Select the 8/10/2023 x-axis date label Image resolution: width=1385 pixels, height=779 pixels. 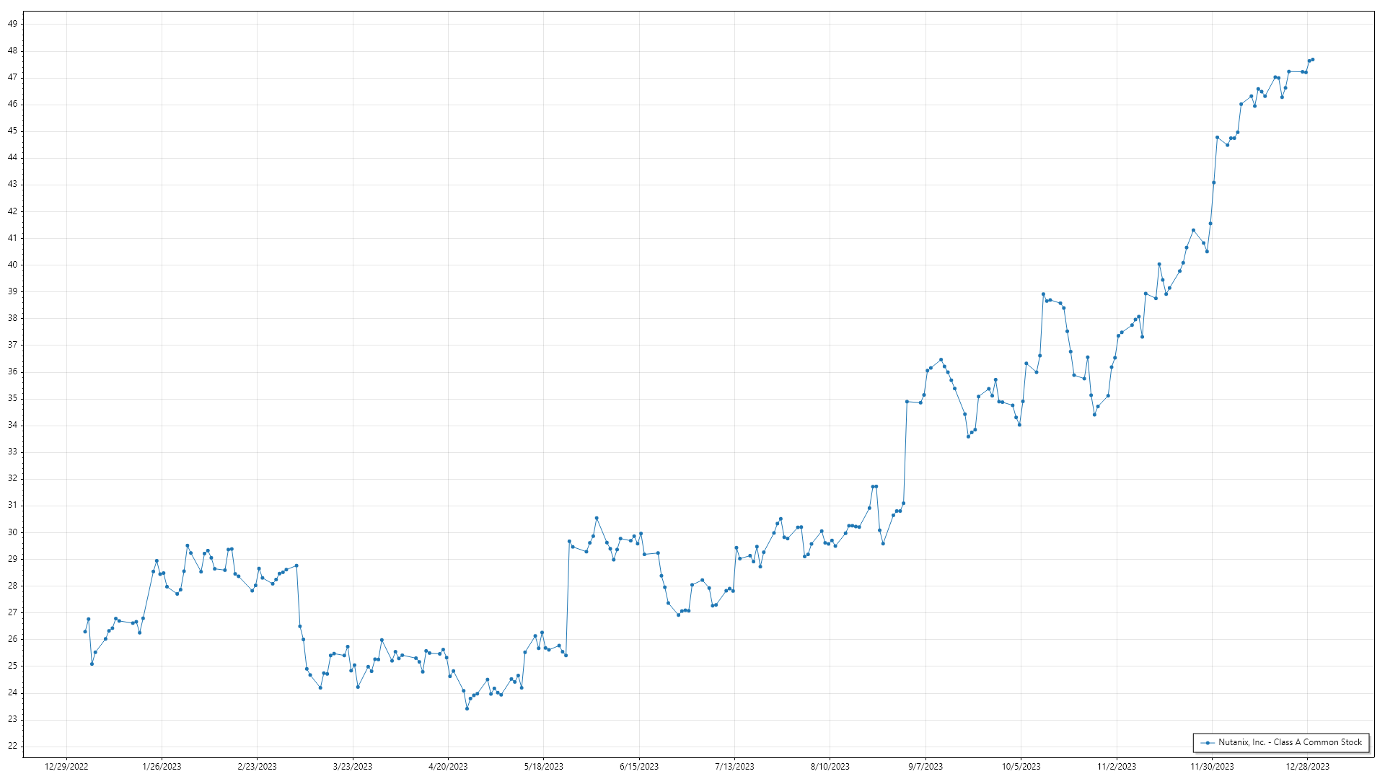coord(830,767)
